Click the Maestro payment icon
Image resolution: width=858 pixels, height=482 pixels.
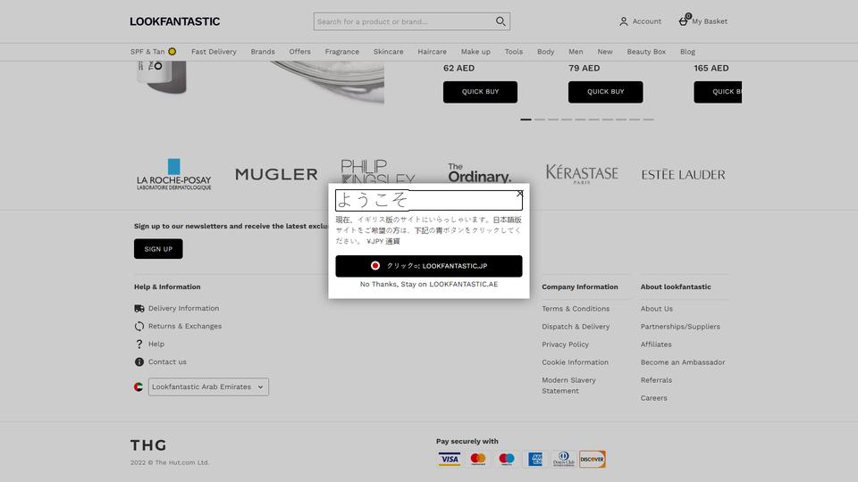507,459
